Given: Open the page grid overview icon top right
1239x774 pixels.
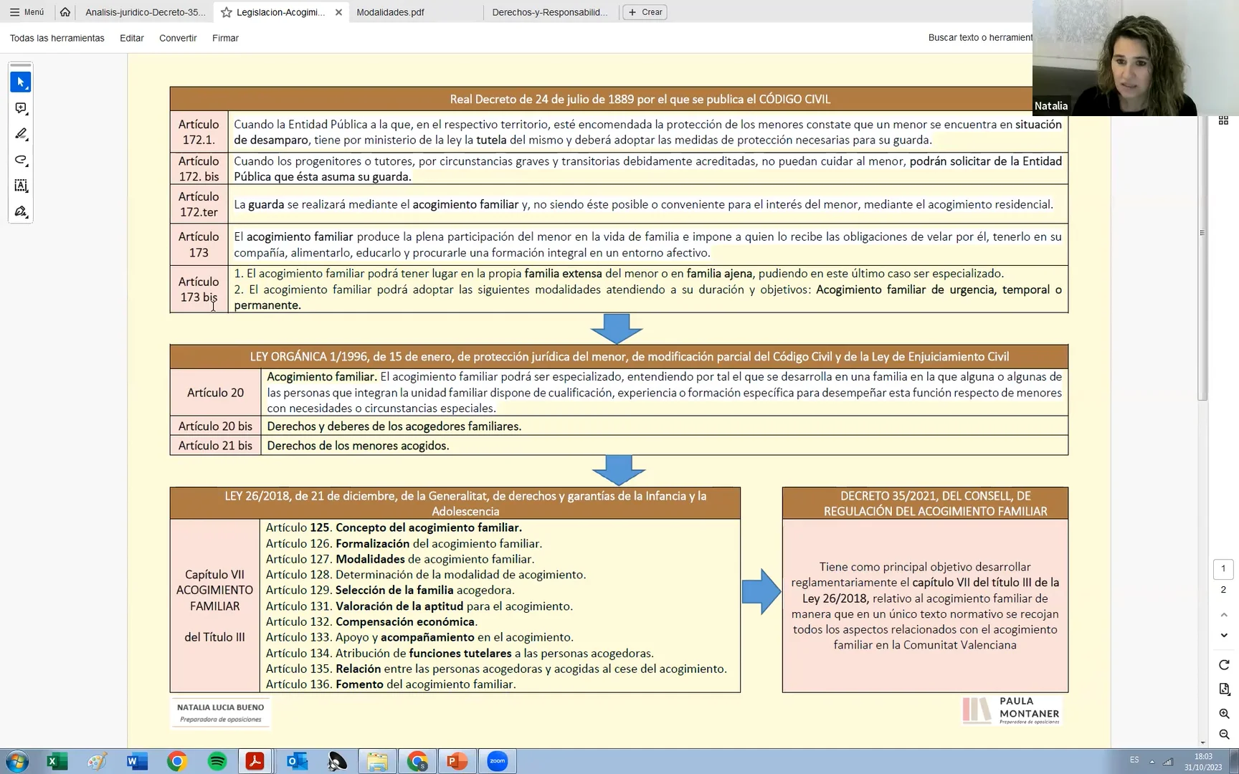Looking at the screenshot, I should point(1224,120).
